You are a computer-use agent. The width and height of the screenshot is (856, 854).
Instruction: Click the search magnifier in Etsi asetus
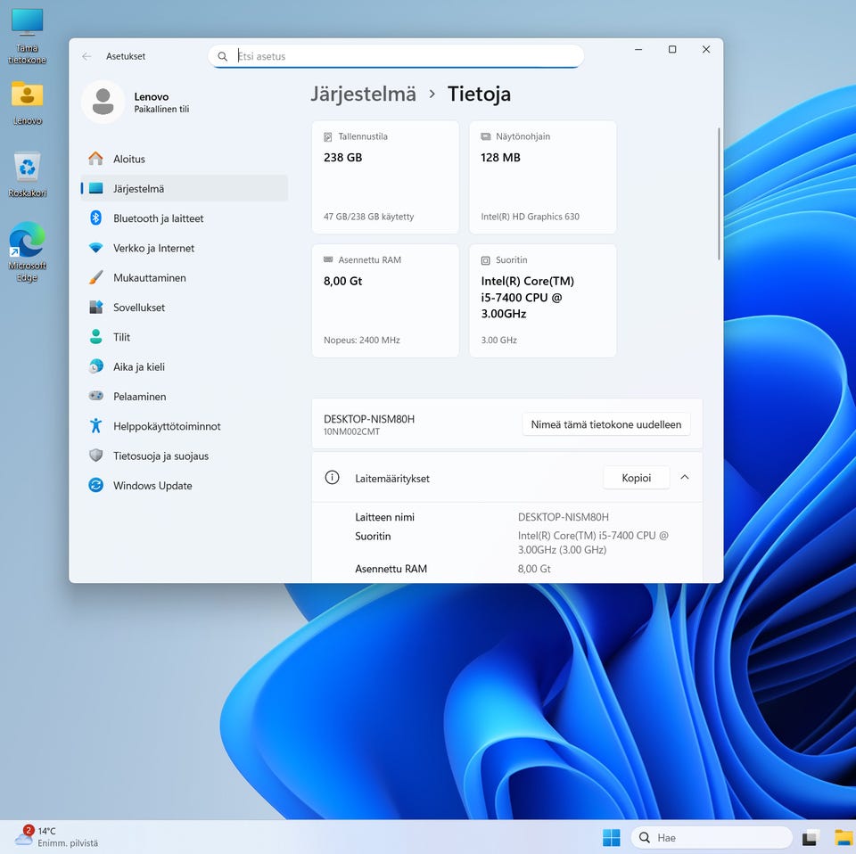[222, 56]
